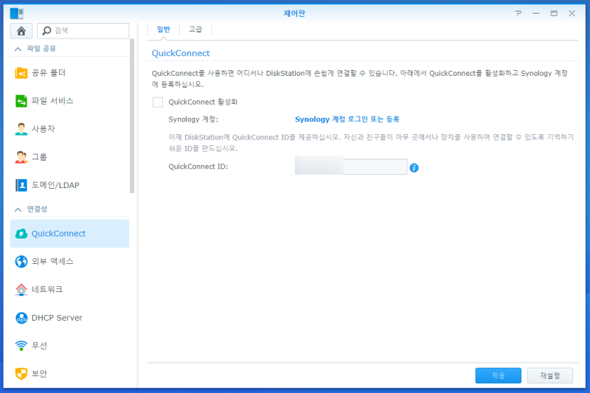Image resolution: width=590 pixels, height=393 pixels.
Task: Select the 외부 액세스 sidebar label
Action: 52,261
